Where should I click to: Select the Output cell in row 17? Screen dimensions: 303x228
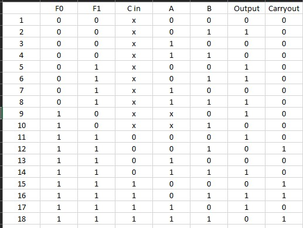[x=246, y=207]
